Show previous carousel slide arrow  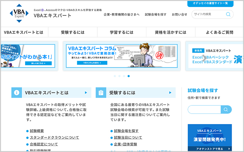tap(39, 58)
